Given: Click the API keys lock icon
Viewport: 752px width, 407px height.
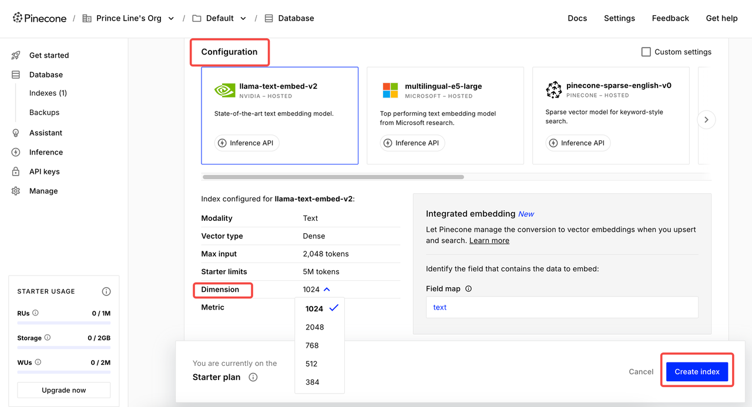Looking at the screenshot, I should click(16, 171).
